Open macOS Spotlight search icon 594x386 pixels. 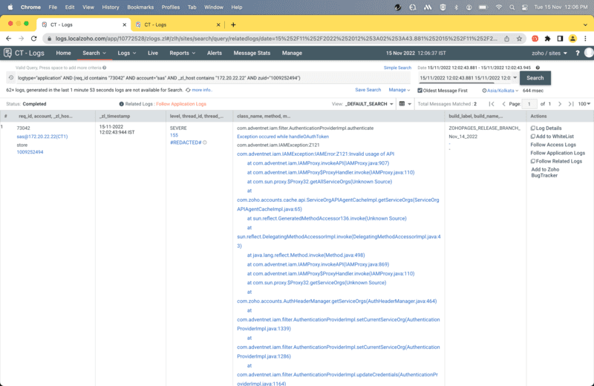pos(512,7)
